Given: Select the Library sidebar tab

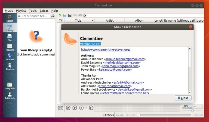Looking at the screenshot, I should click(x=10, y=28).
